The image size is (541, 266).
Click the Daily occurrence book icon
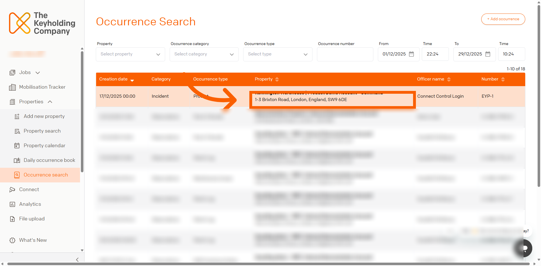[x=17, y=160]
